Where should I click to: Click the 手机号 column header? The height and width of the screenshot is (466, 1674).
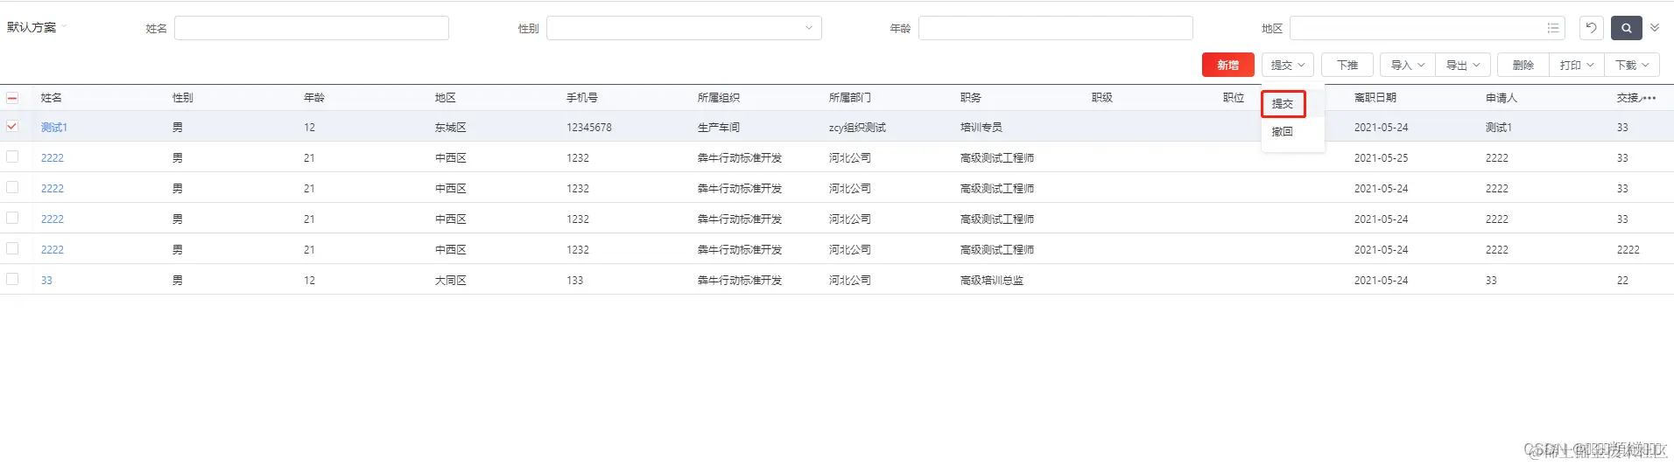(x=582, y=98)
